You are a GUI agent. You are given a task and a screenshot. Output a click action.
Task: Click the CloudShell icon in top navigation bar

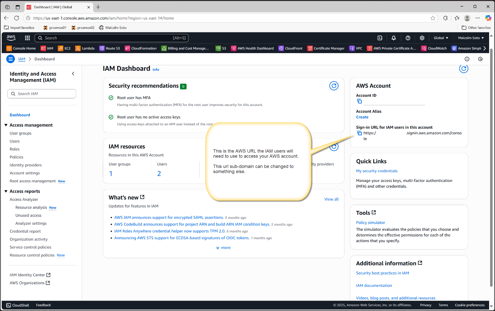[x=380, y=38]
